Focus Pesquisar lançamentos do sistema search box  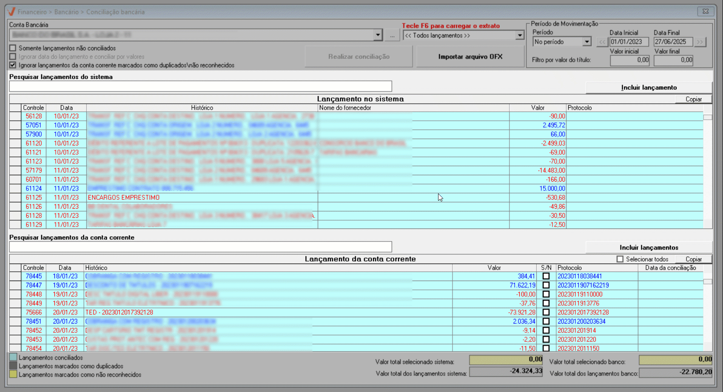200,86
